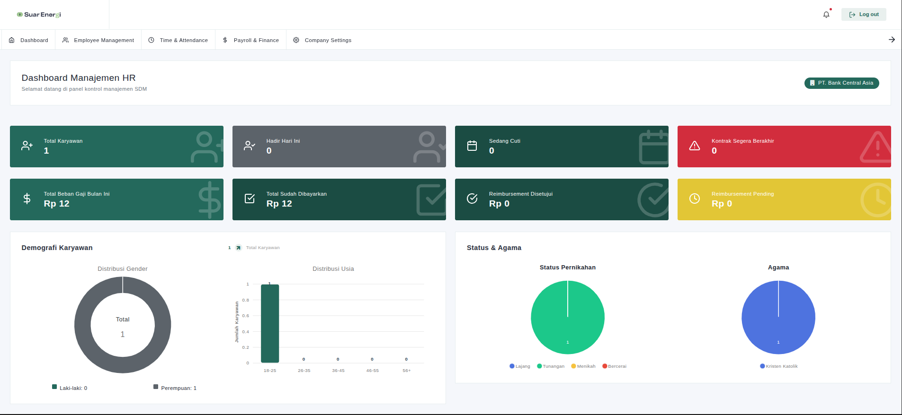The image size is (902, 415).
Task: Click the Distribusi Gender chart title
Action: coord(123,269)
